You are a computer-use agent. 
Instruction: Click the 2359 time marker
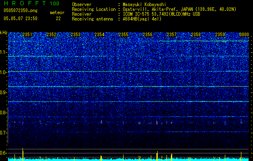click(x=220, y=35)
